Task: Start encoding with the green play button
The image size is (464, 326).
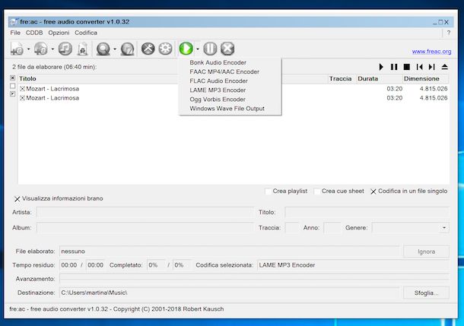Action: pos(186,49)
